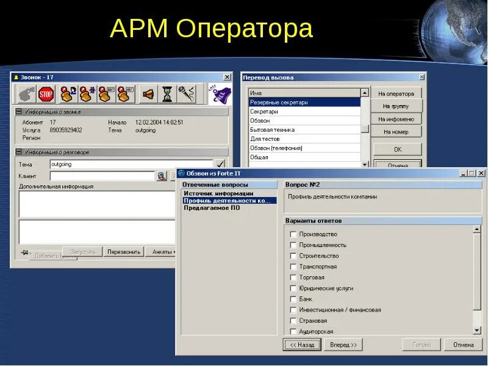Open the Анкеты dropdown button
Viewport: 488px width, 366px height.
point(162,252)
